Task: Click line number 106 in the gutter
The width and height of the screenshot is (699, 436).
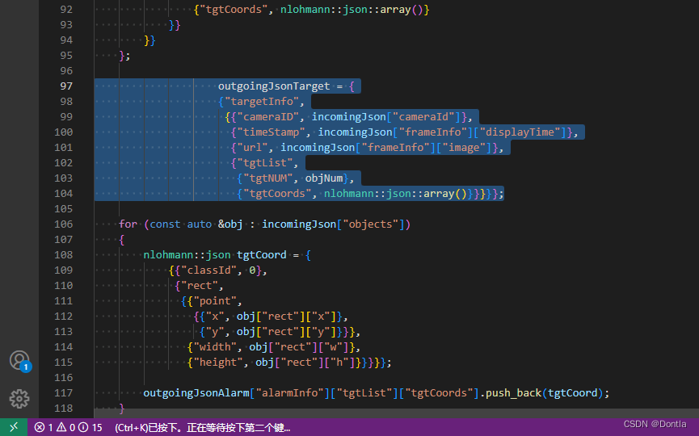Action: point(63,224)
